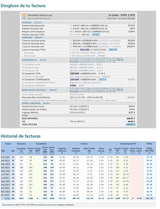Open Mar 2023 TOTAL FACTURA cell
This screenshot has height=209, width=160.
tap(149, 164)
